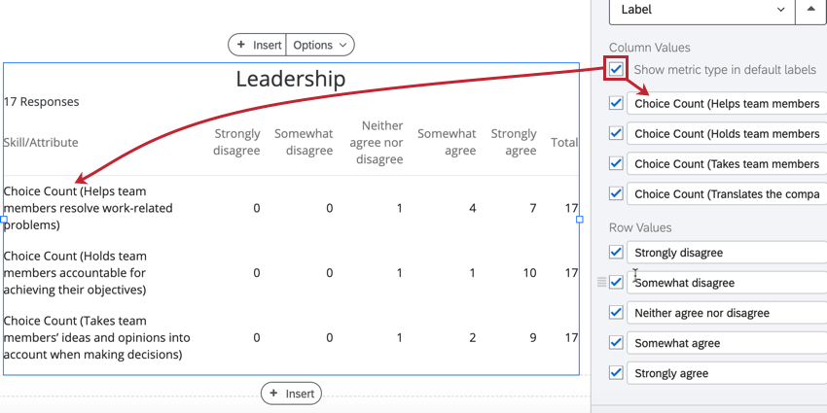827x413 pixels.
Task: Open the Options dropdown menu
Action: click(x=320, y=45)
